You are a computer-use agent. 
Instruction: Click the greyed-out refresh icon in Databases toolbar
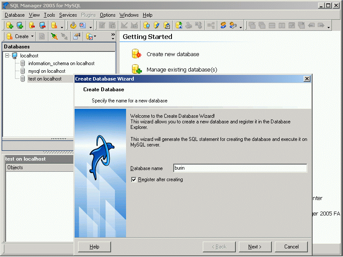pos(42,36)
